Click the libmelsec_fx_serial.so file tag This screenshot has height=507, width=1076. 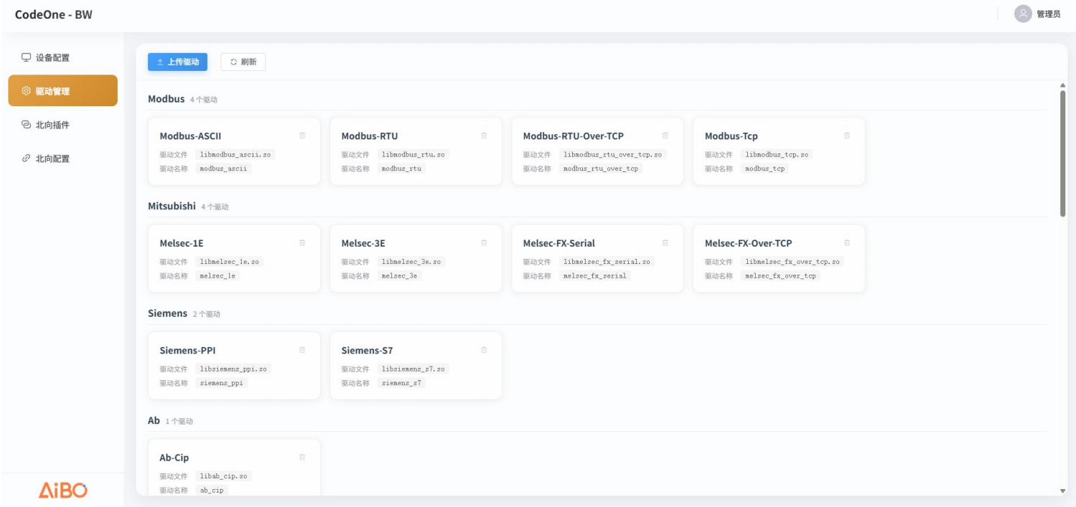[607, 262]
